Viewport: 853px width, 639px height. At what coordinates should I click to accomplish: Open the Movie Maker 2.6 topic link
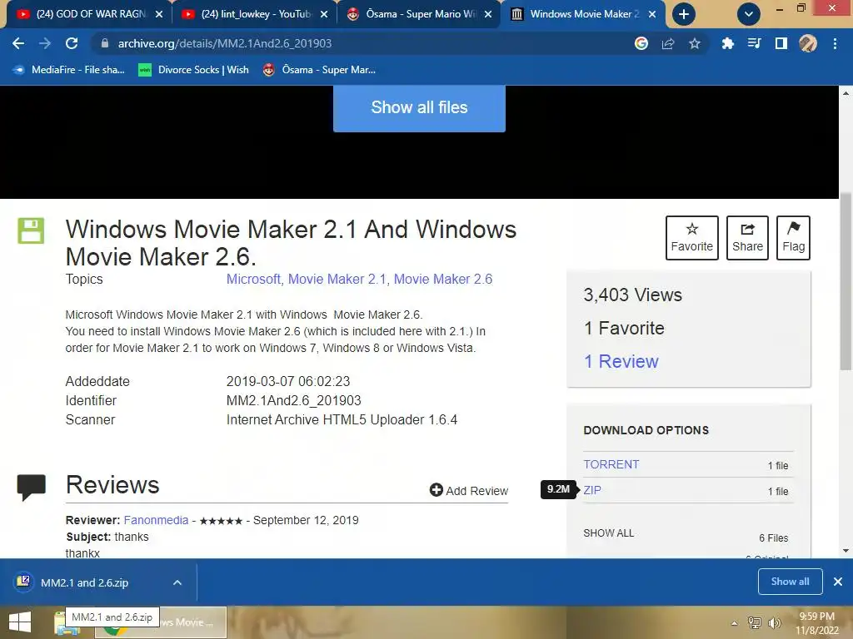pos(443,280)
